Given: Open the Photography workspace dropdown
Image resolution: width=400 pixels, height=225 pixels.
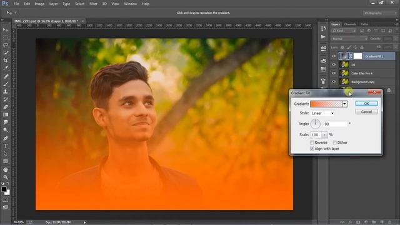Looking at the screenshot, I should pos(380,13).
